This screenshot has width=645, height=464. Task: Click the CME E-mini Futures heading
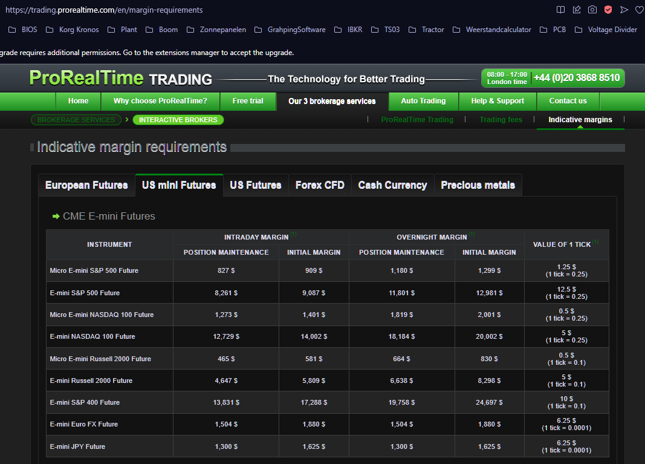click(x=109, y=216)
